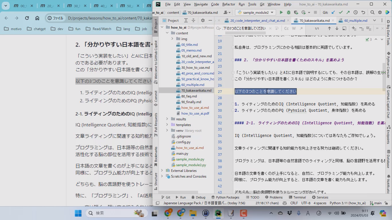
Task: Run sample_module2 with the green play icon
Action: [x=281, y=12]
